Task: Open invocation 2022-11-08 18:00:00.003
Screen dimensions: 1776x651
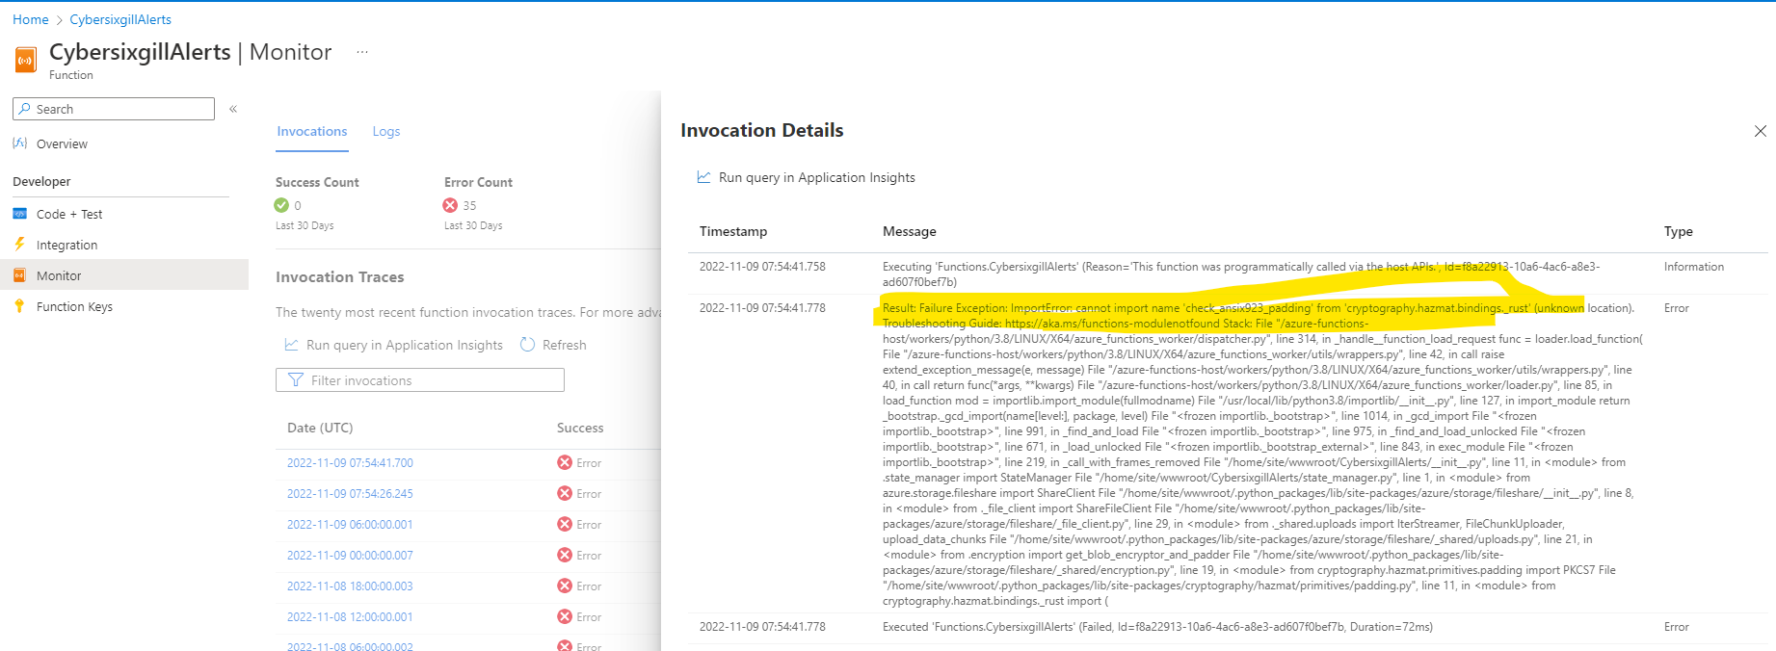Action: 350,586
